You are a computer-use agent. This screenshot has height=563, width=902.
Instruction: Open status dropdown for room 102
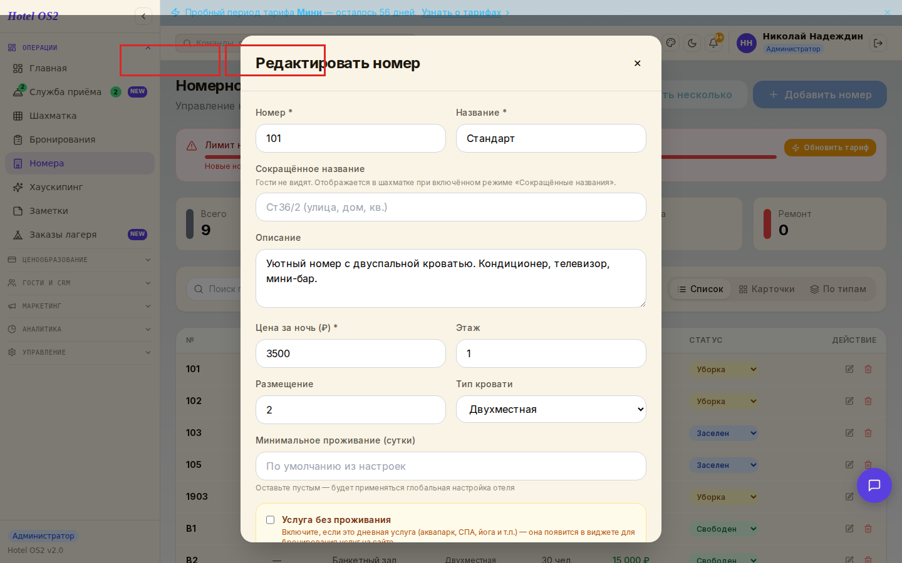point(724,402)
